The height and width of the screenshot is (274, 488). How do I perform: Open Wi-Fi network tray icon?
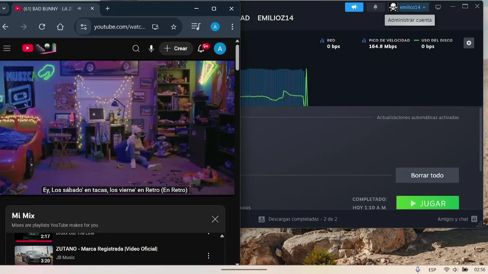pyautogui.click(x=447, y=270)
